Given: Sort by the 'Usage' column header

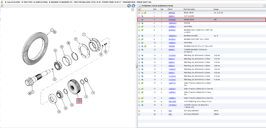Looking at the screenshot, I should point(239,9).
